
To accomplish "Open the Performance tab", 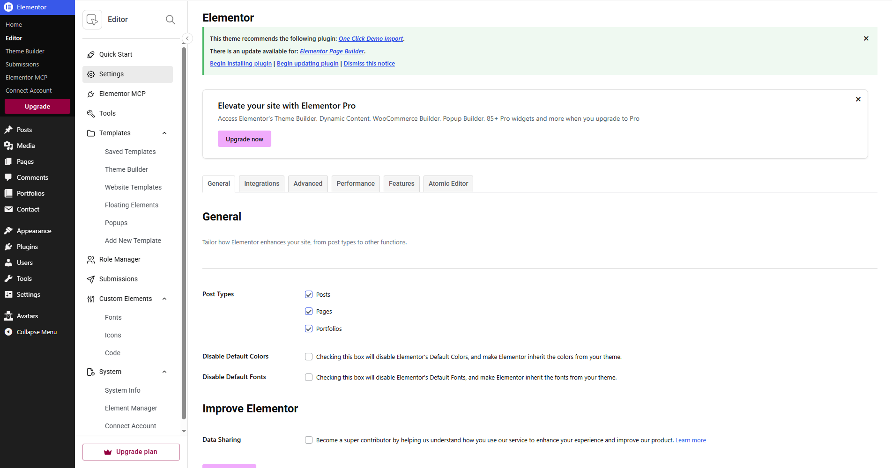I will click(356, 183).
